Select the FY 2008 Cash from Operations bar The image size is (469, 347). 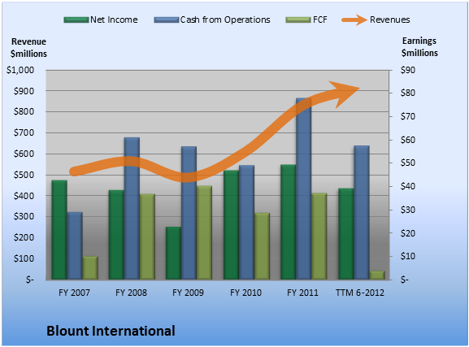(132, 209)
